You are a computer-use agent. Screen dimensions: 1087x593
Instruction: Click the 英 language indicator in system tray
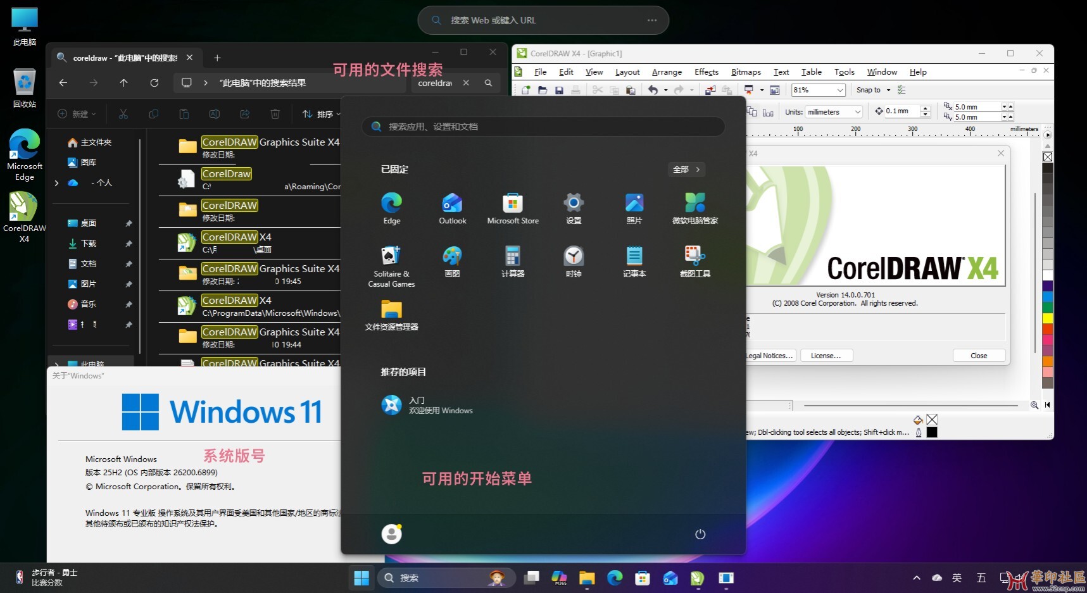point(957,577)
